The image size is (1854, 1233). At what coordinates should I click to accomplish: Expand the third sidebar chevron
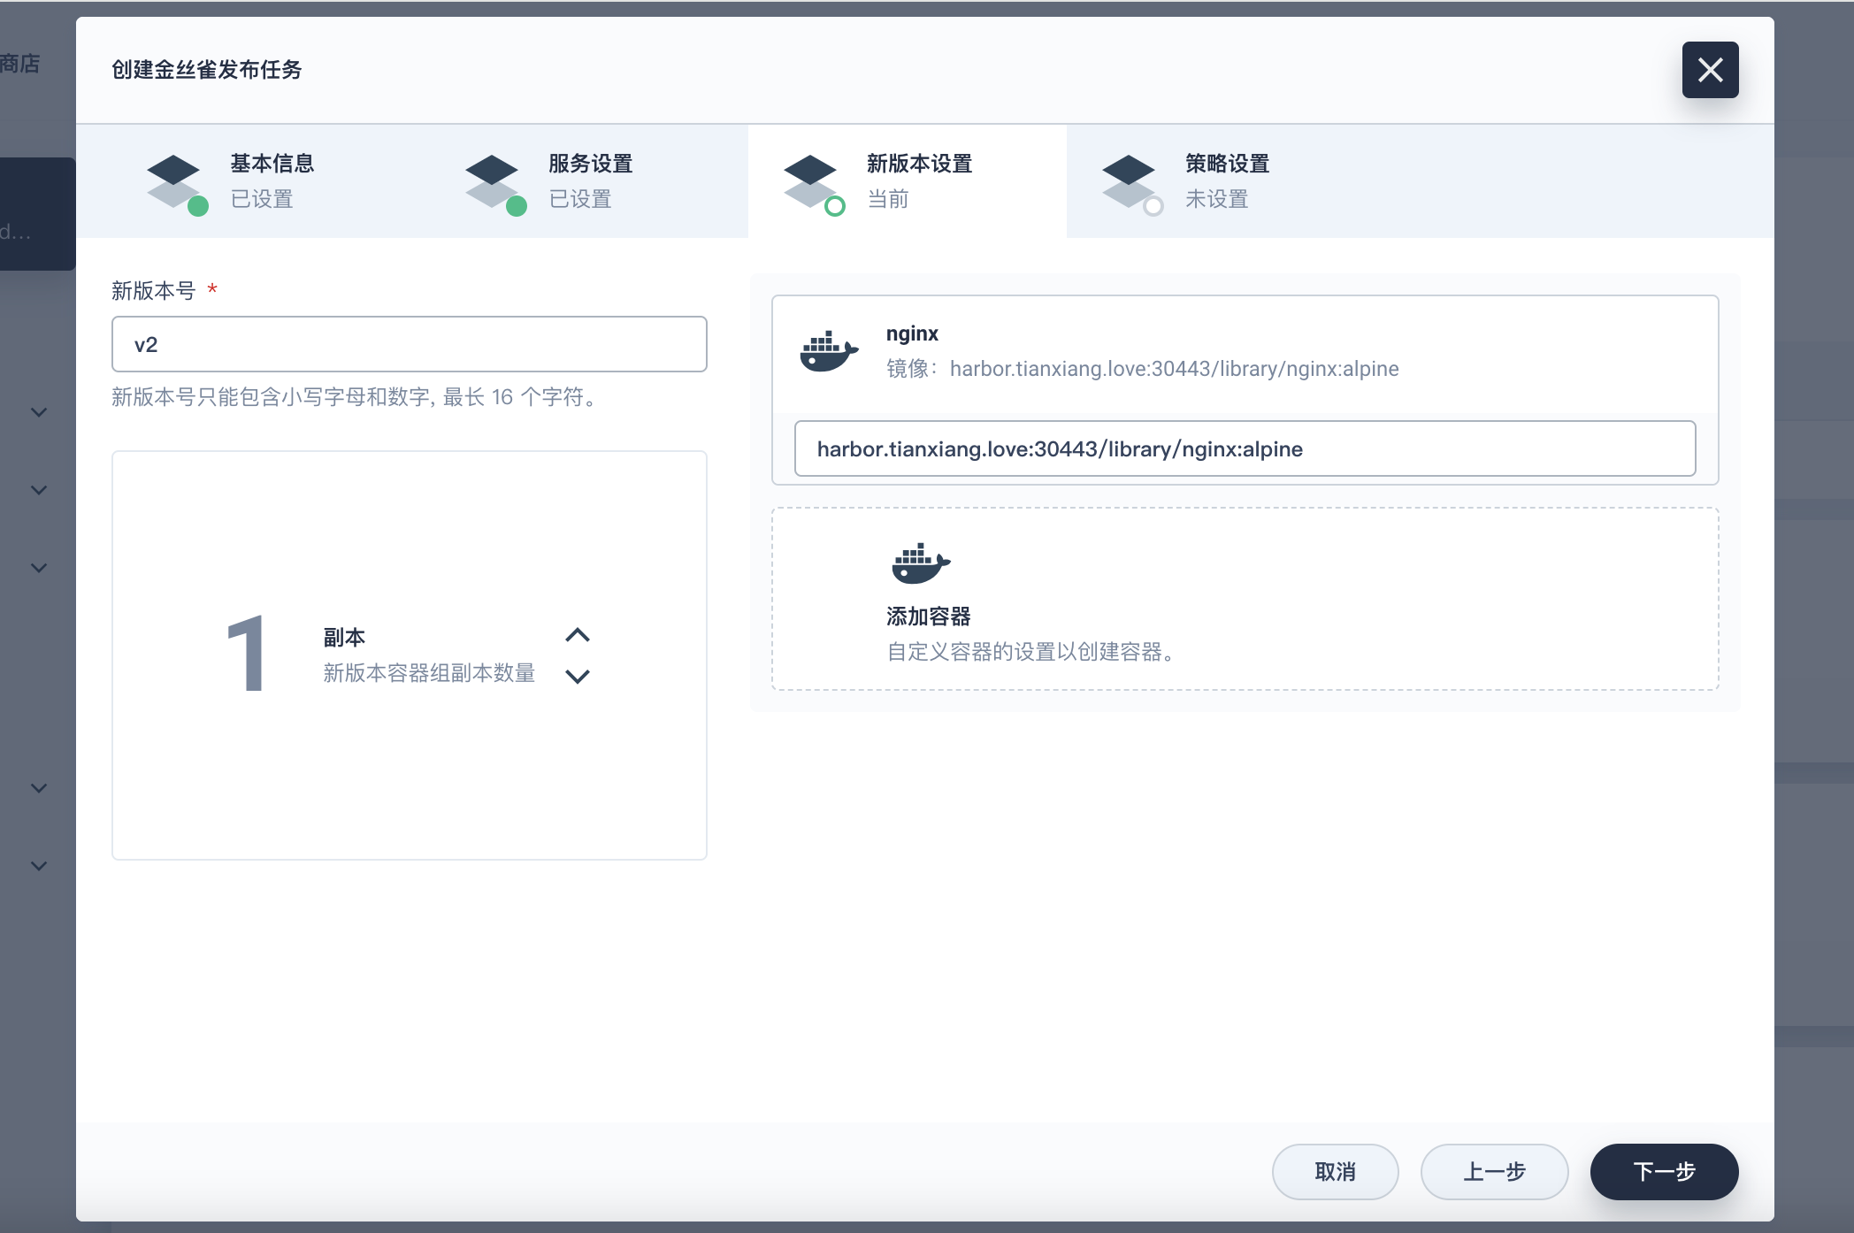click(x=39, y=568)
